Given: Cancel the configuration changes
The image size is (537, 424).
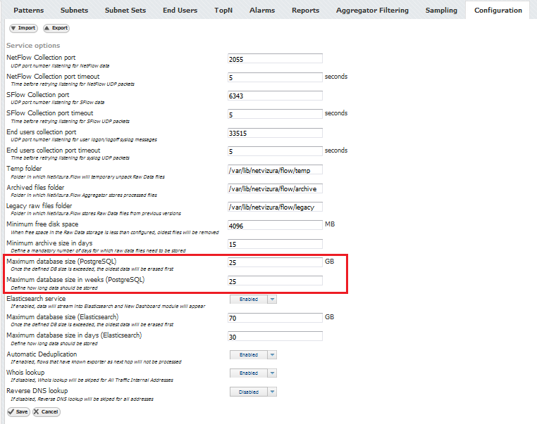Looking at the screenshot, I should pyautogui.click(x=46, y=411).
